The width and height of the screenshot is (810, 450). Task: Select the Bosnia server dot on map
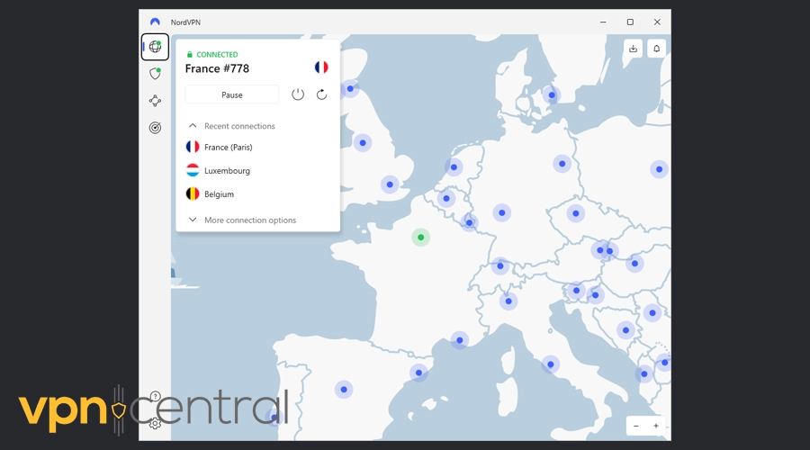625,330
